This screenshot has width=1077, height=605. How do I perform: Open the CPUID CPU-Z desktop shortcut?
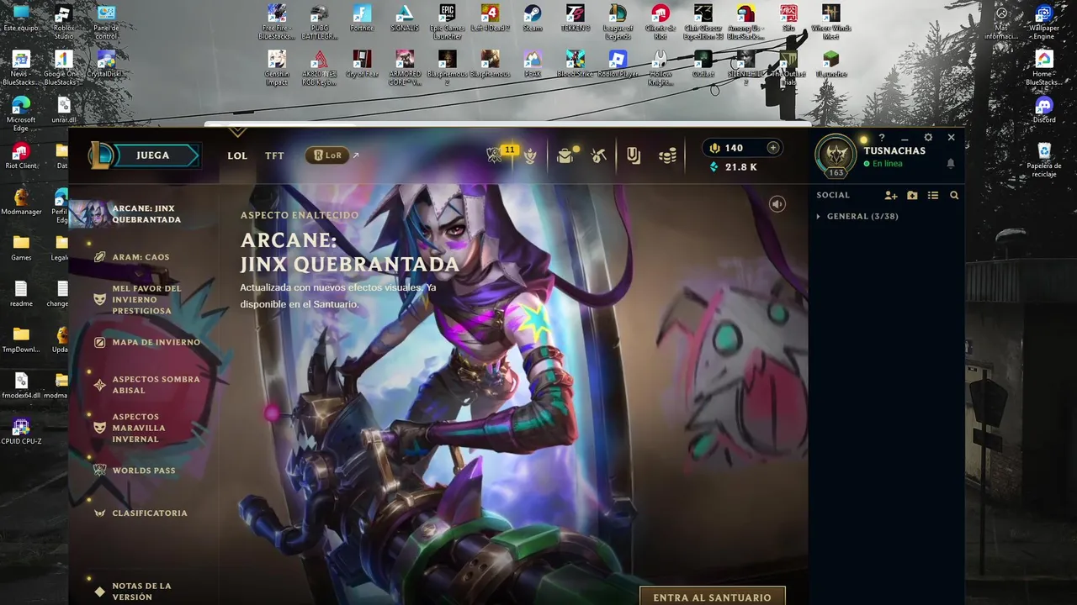click(x=21, y=432)
